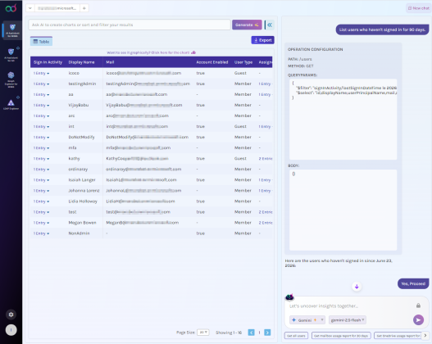
Task: Click Display Name column header
Action: pos(81,62)
